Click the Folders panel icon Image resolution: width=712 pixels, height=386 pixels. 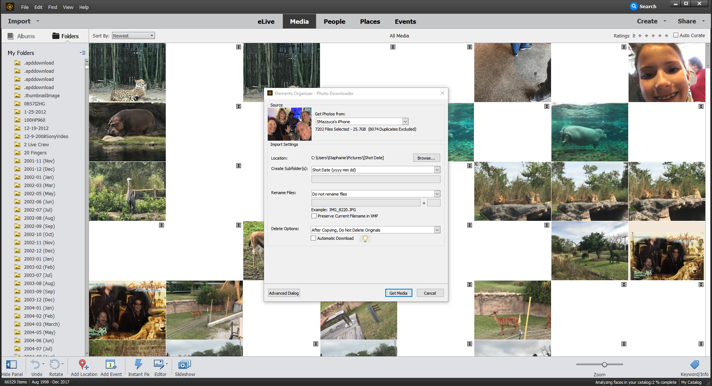click(x=56, y=36)
